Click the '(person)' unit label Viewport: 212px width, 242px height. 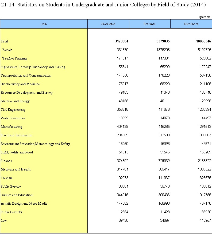[x=205, y=17]
